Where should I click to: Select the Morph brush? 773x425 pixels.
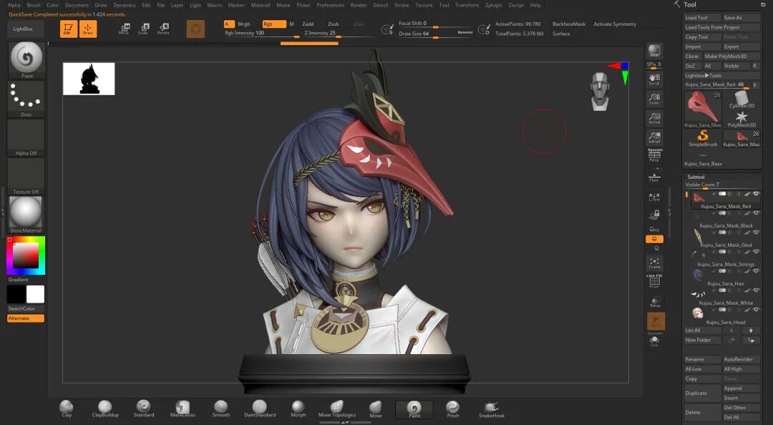298,409
